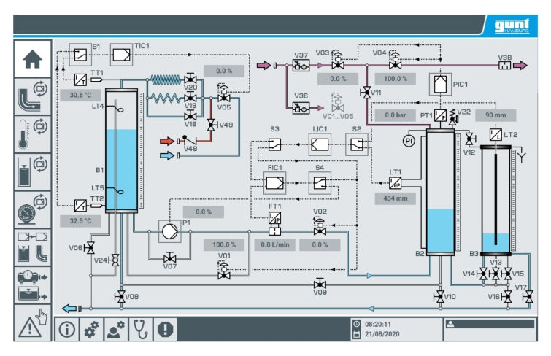Open the tank level view in sidebar
This screenshot has height=356, width=551.
[x=32, y=172]
